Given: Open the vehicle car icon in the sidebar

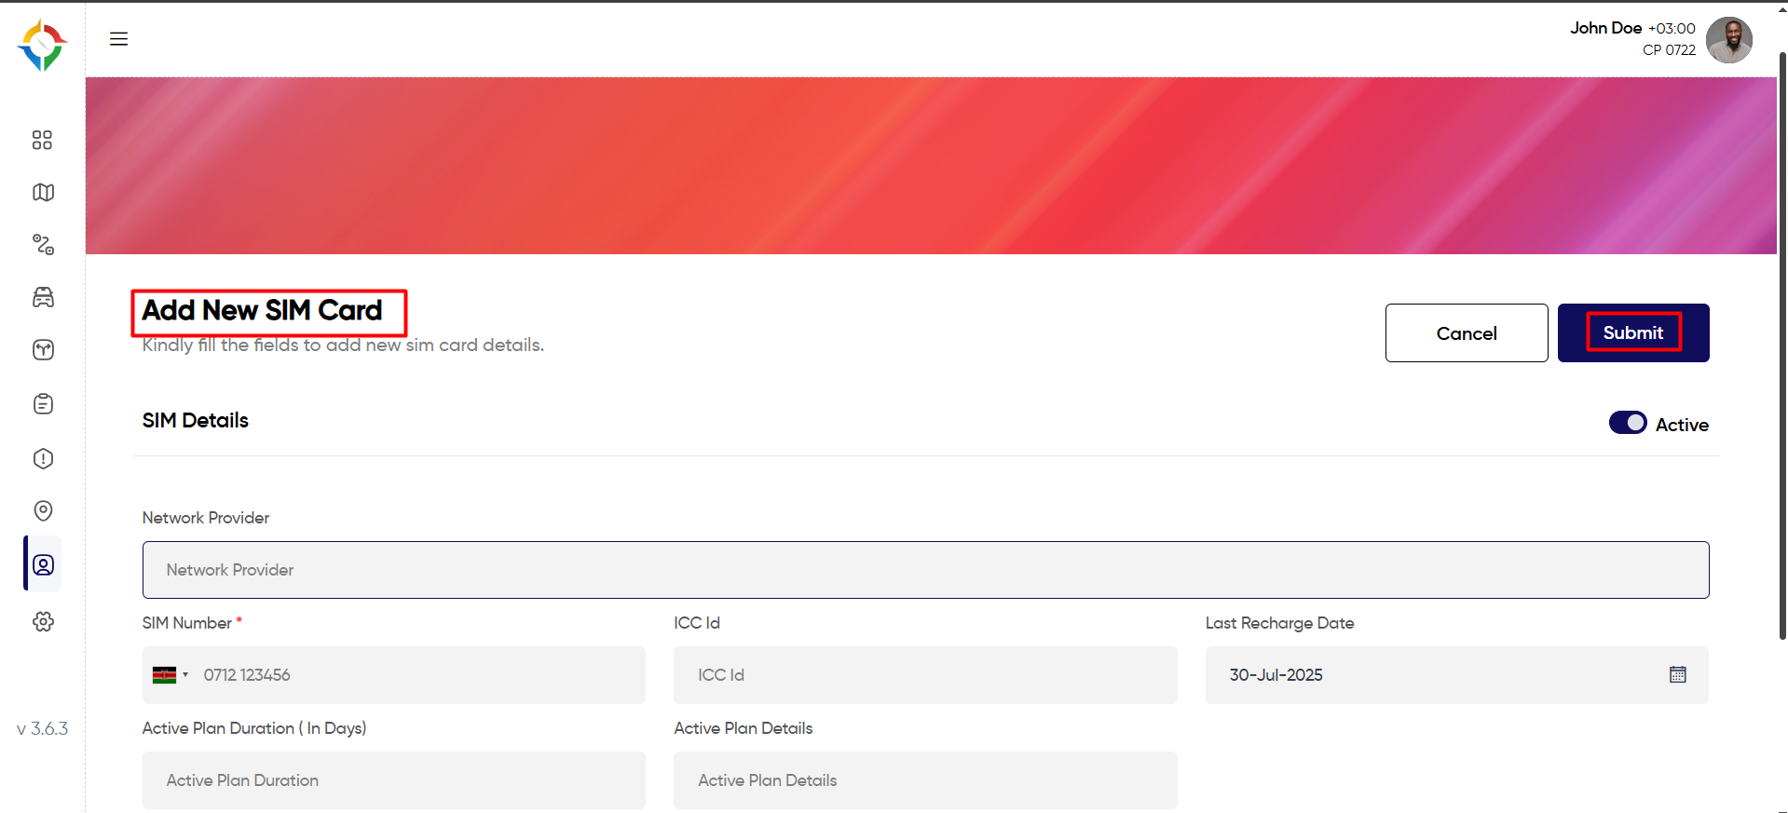Looking at the screenshot, I should point(43,297).
